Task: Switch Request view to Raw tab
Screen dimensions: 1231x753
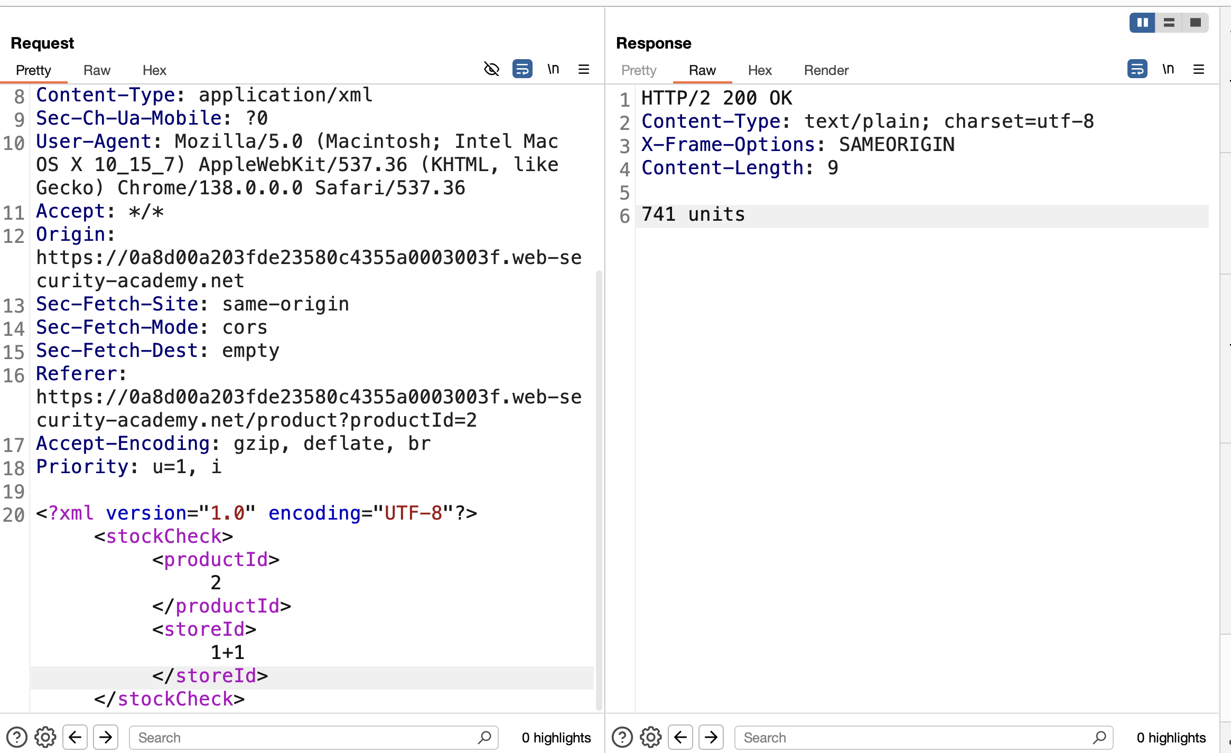Action: click(97, 70)
